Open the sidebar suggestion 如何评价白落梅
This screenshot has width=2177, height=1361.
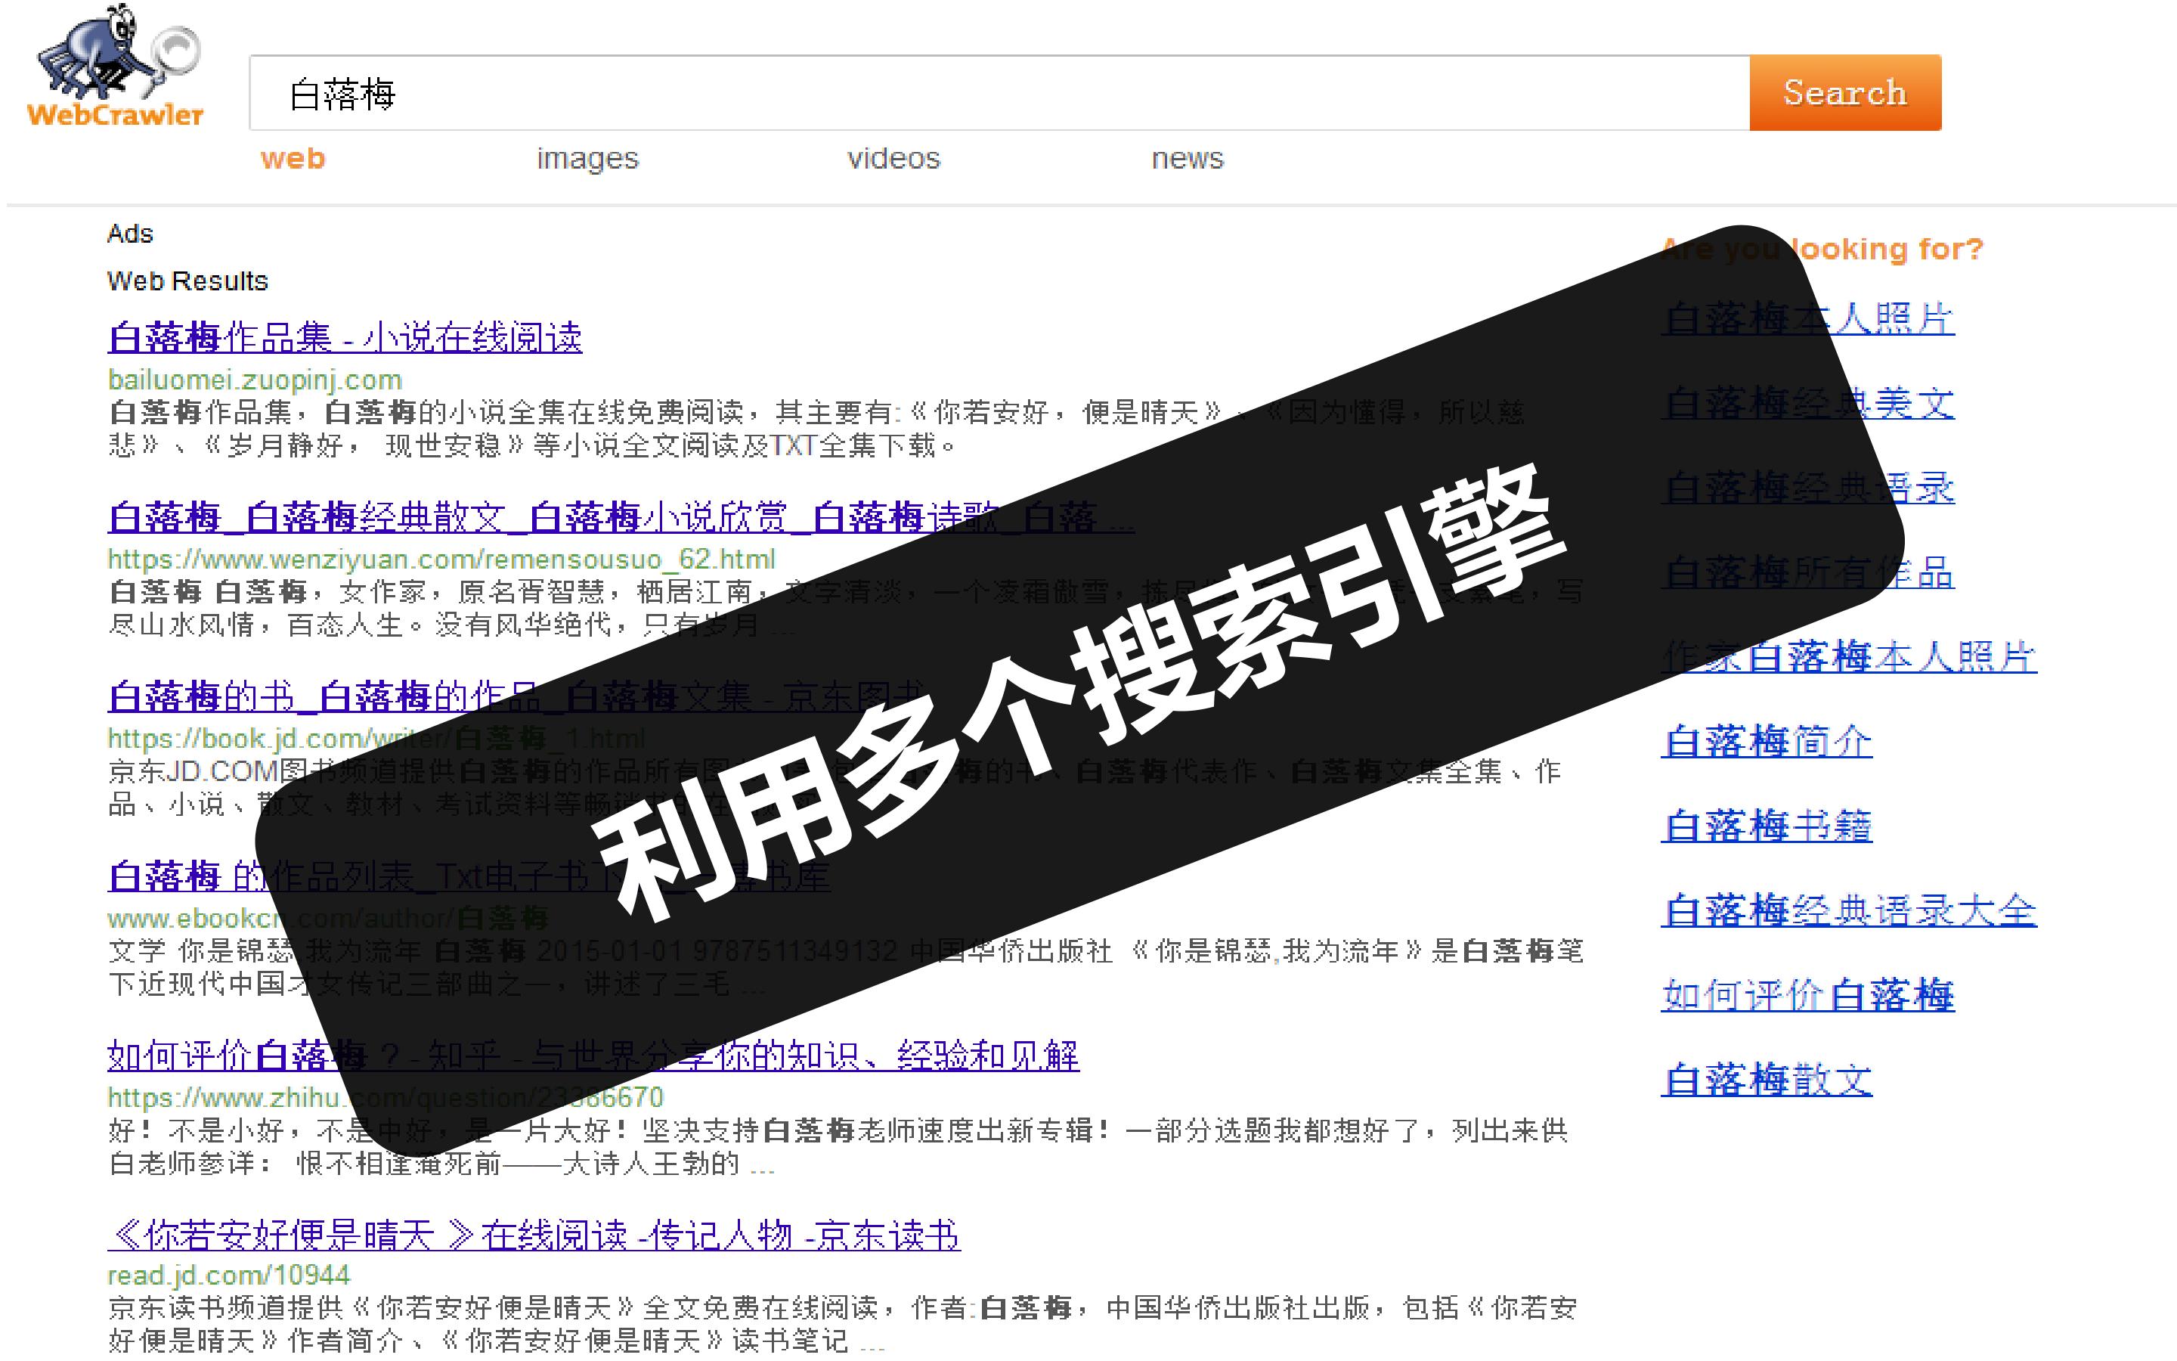pos(1807,996)
